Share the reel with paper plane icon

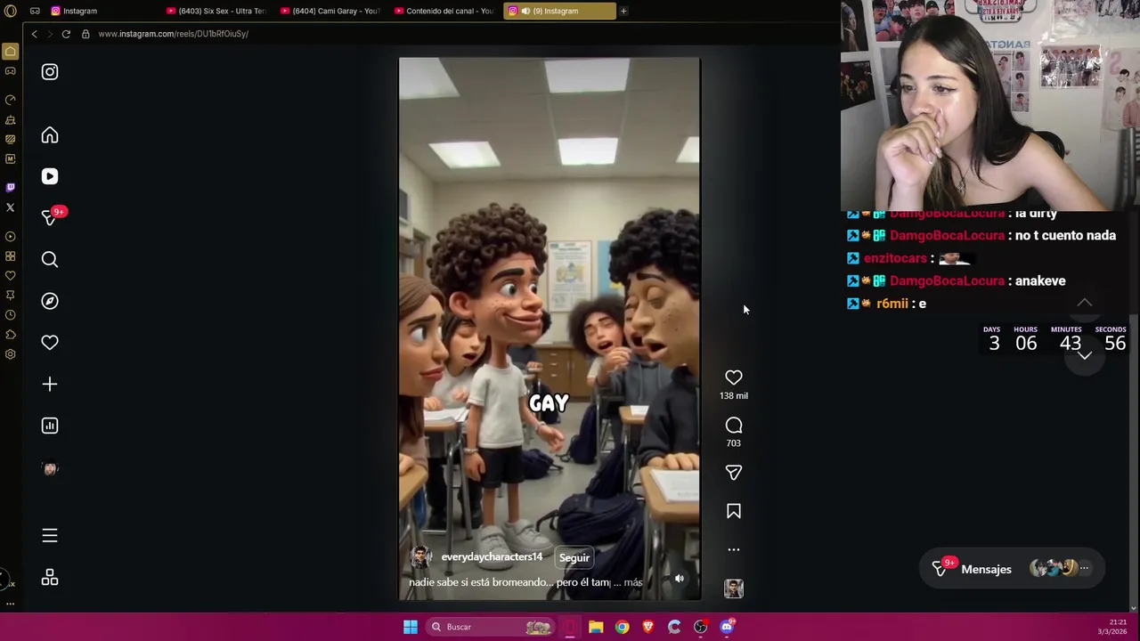pyautogui.click(x=734, y=473)
